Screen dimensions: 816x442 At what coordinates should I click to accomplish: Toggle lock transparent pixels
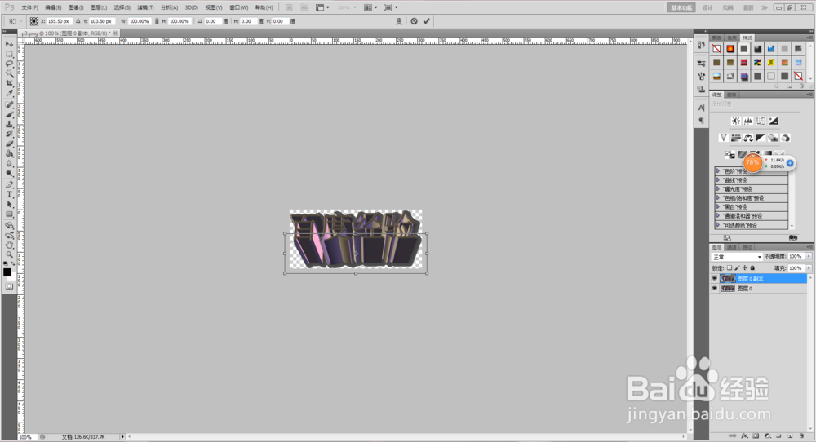point(729,267)
